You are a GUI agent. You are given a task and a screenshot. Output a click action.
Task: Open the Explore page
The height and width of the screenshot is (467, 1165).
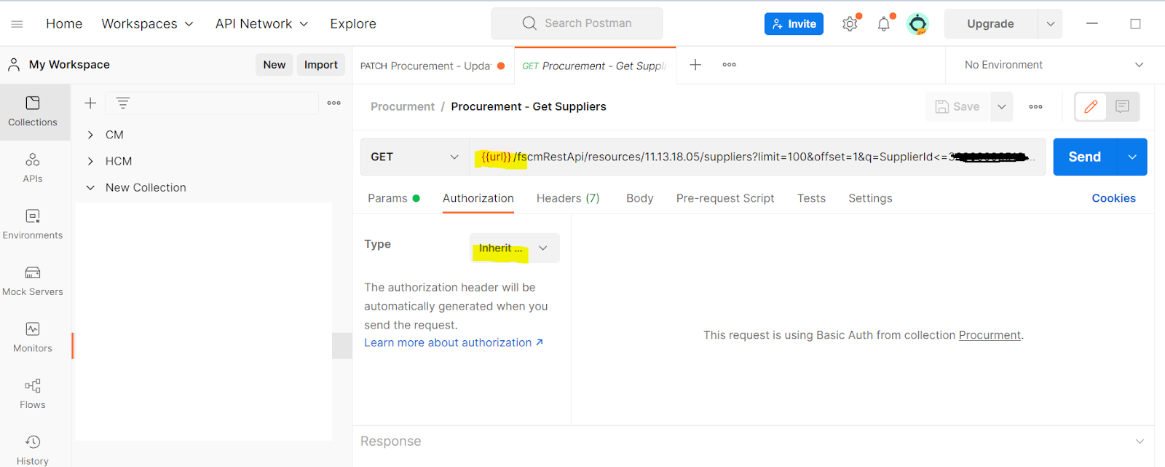point(353,24)
